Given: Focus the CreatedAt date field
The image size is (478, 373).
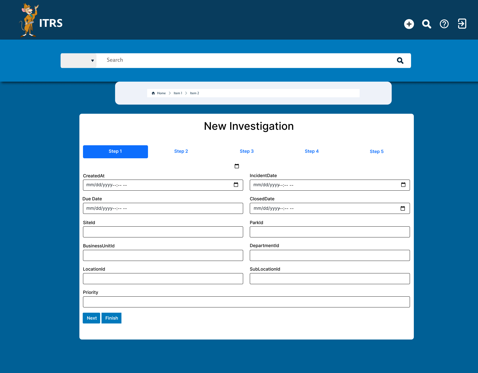Looking at the screenshot, I should point(163,185).
